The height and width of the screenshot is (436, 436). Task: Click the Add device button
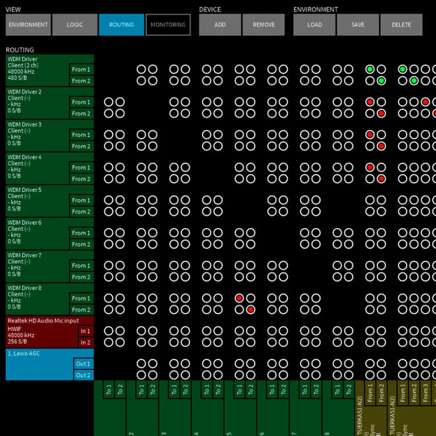[x=220, y=25]
